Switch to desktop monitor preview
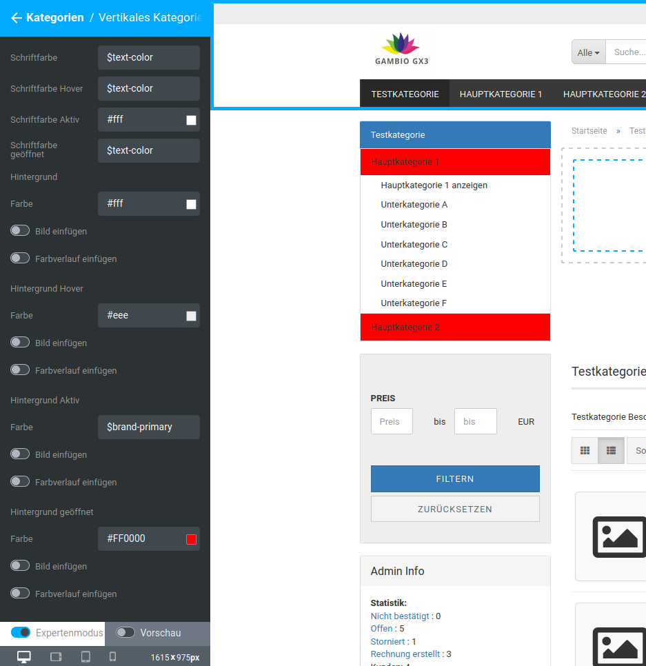 click(24, 656)
